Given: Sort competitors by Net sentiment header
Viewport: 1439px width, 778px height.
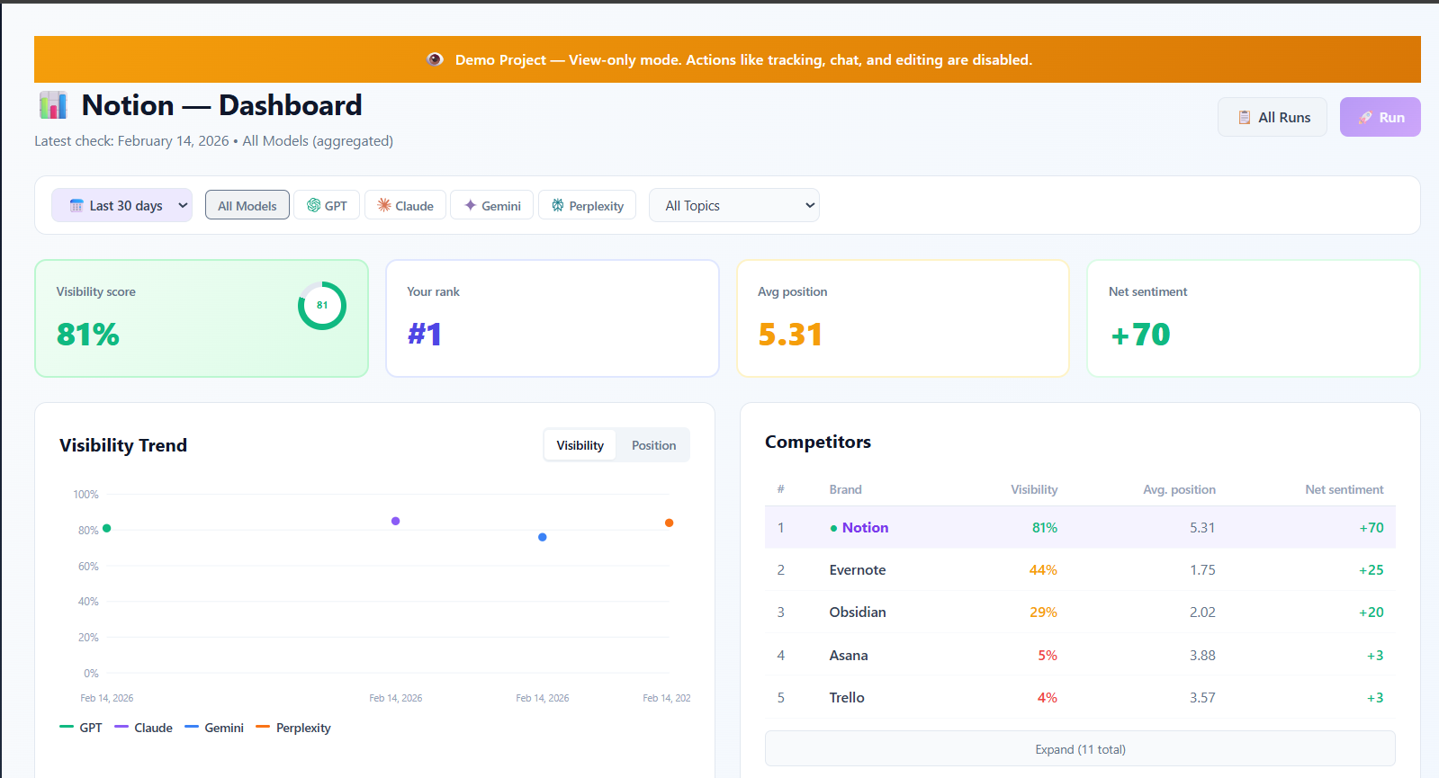Looking at the screenshot, I should pos(1345,489).
